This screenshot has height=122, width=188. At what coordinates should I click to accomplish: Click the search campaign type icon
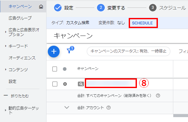coord(81,84)
